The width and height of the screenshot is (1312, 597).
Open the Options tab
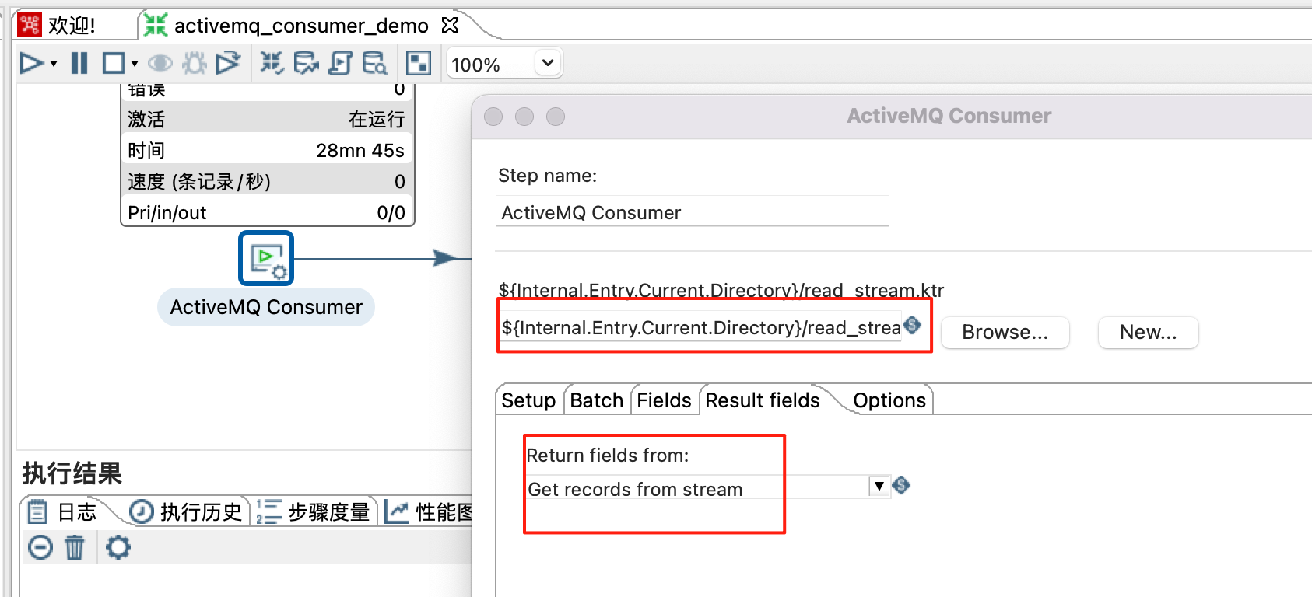click(889, 400)
